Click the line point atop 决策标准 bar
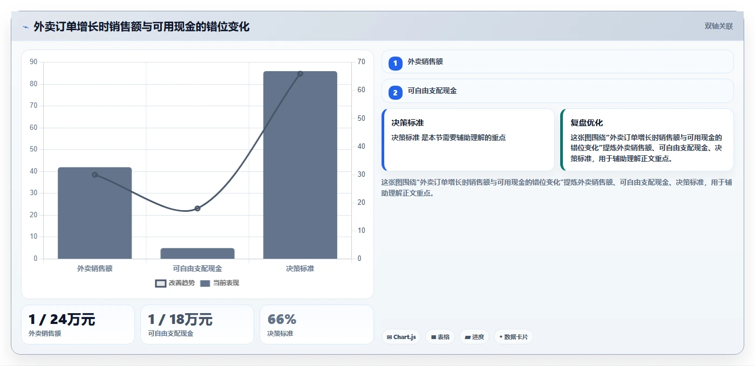Viewport: 755px width, 366px height. pyautogui.click(x=300, y=74)
